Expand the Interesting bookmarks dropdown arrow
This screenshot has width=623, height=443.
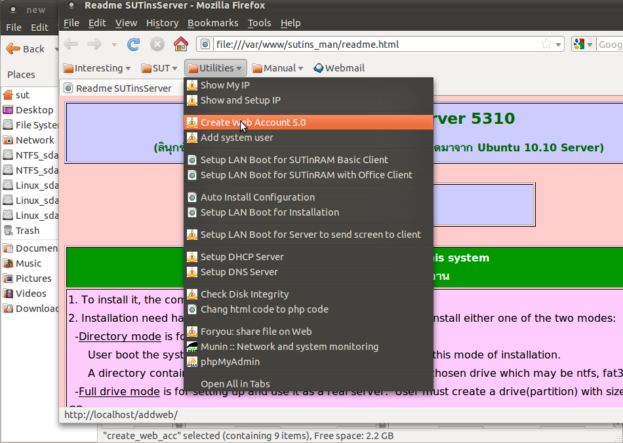(128, 69)
